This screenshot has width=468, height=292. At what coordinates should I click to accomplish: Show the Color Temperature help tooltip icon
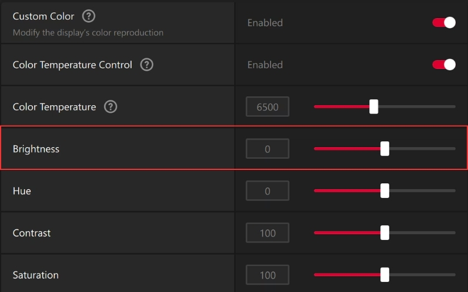coord(111,107)
